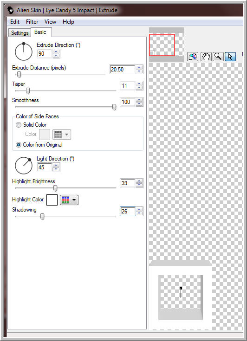Click the Light Direction dial

[24, 166]
